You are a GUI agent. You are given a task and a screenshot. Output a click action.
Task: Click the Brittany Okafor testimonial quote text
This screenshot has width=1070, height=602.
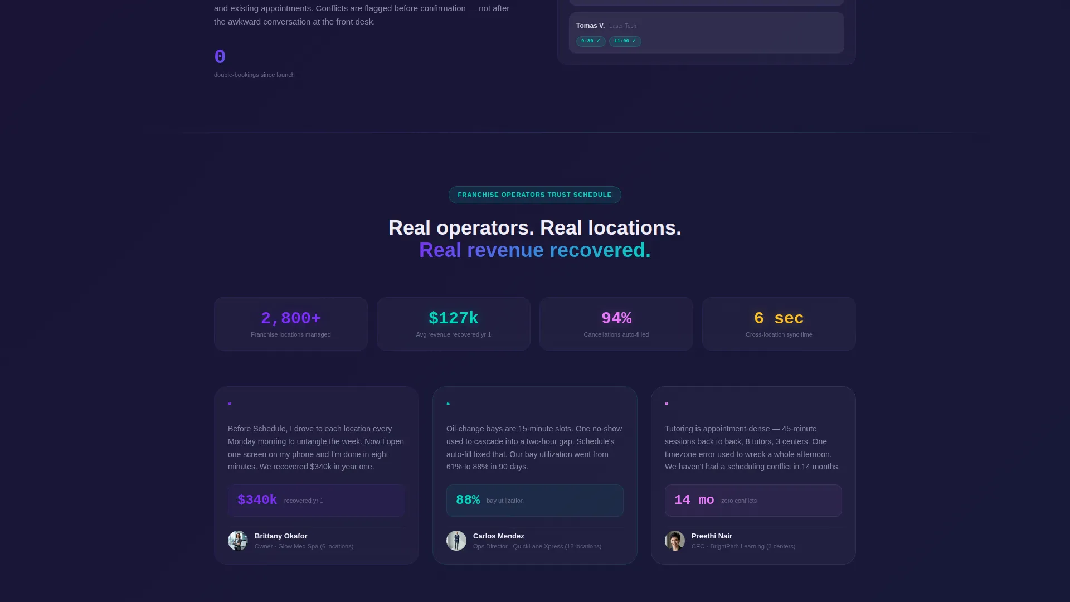point(317,448)
